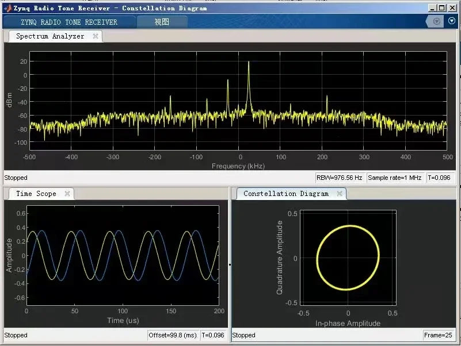461x346 pixels.
Task: Click Stopped status under Time Scope
Action: (16, 335)
